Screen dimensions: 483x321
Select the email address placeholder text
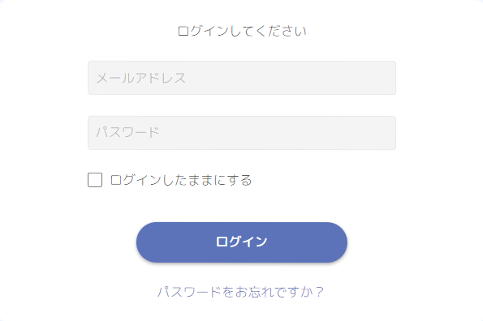tap(141, 78)
